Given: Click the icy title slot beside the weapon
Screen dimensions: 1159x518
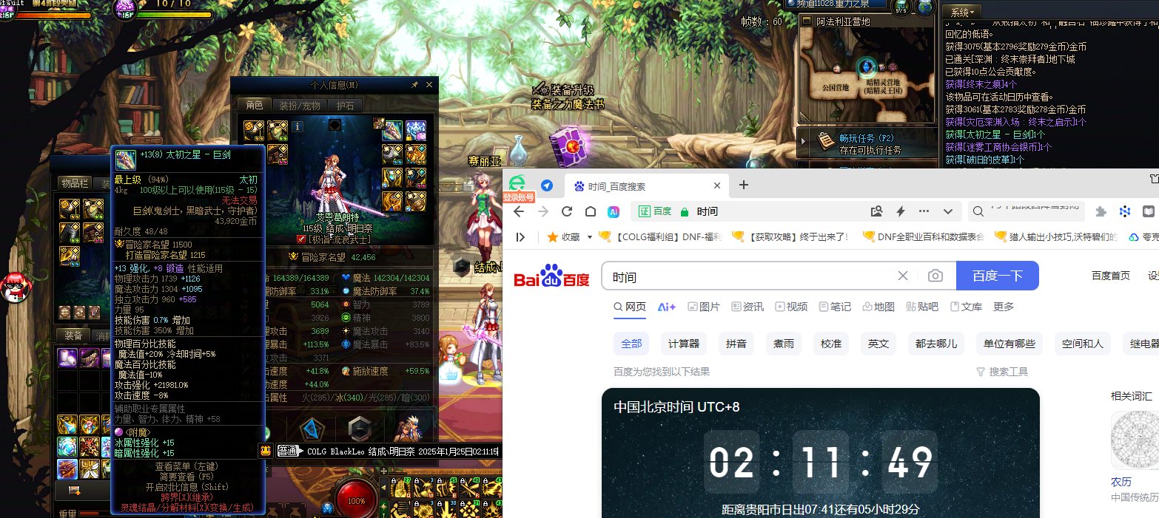Looking at the screenshot, I should pos(416,130).
